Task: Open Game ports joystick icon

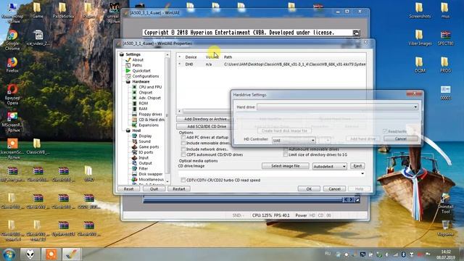Action: click(x=134, y=146)
